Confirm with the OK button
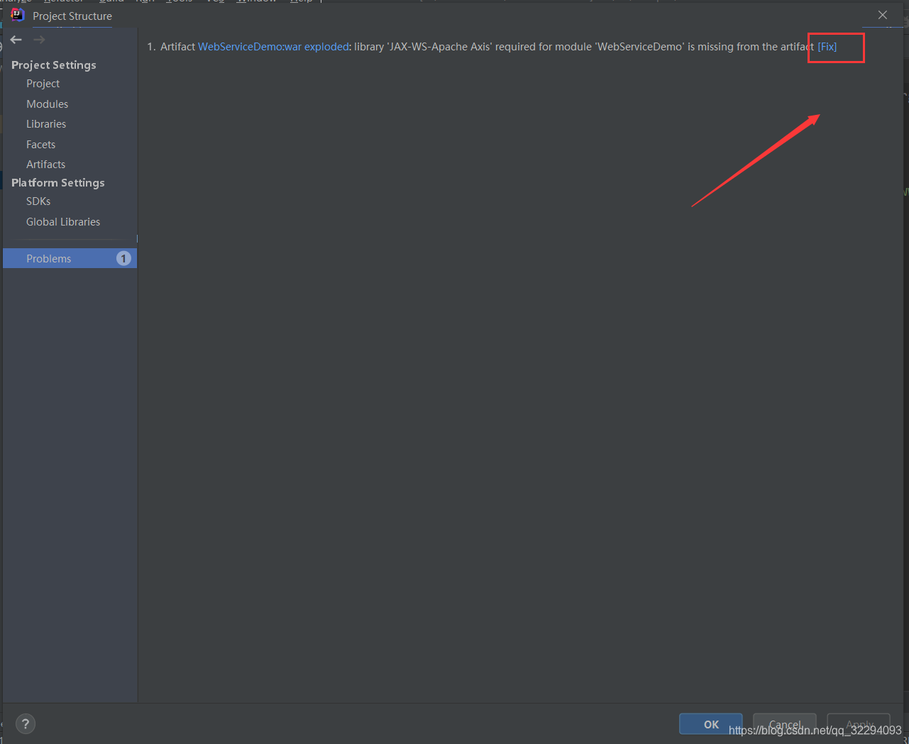 711,724
